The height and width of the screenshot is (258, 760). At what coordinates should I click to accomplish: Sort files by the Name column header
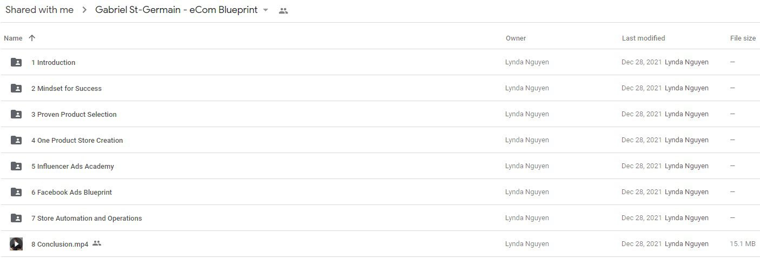pos(13,38)
